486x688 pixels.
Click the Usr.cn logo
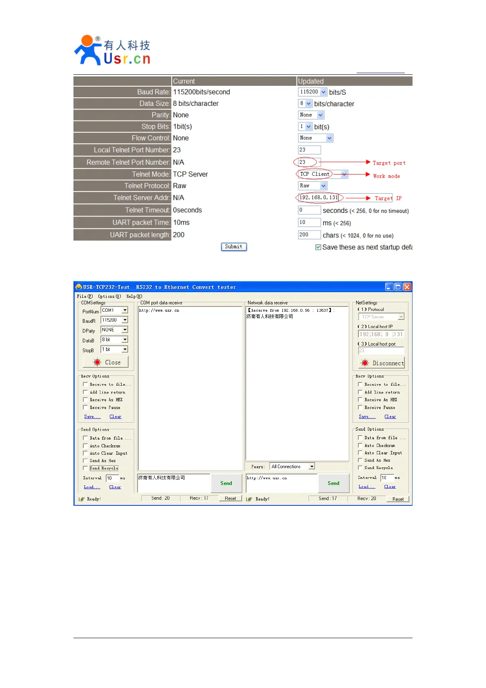click(112, 50)
